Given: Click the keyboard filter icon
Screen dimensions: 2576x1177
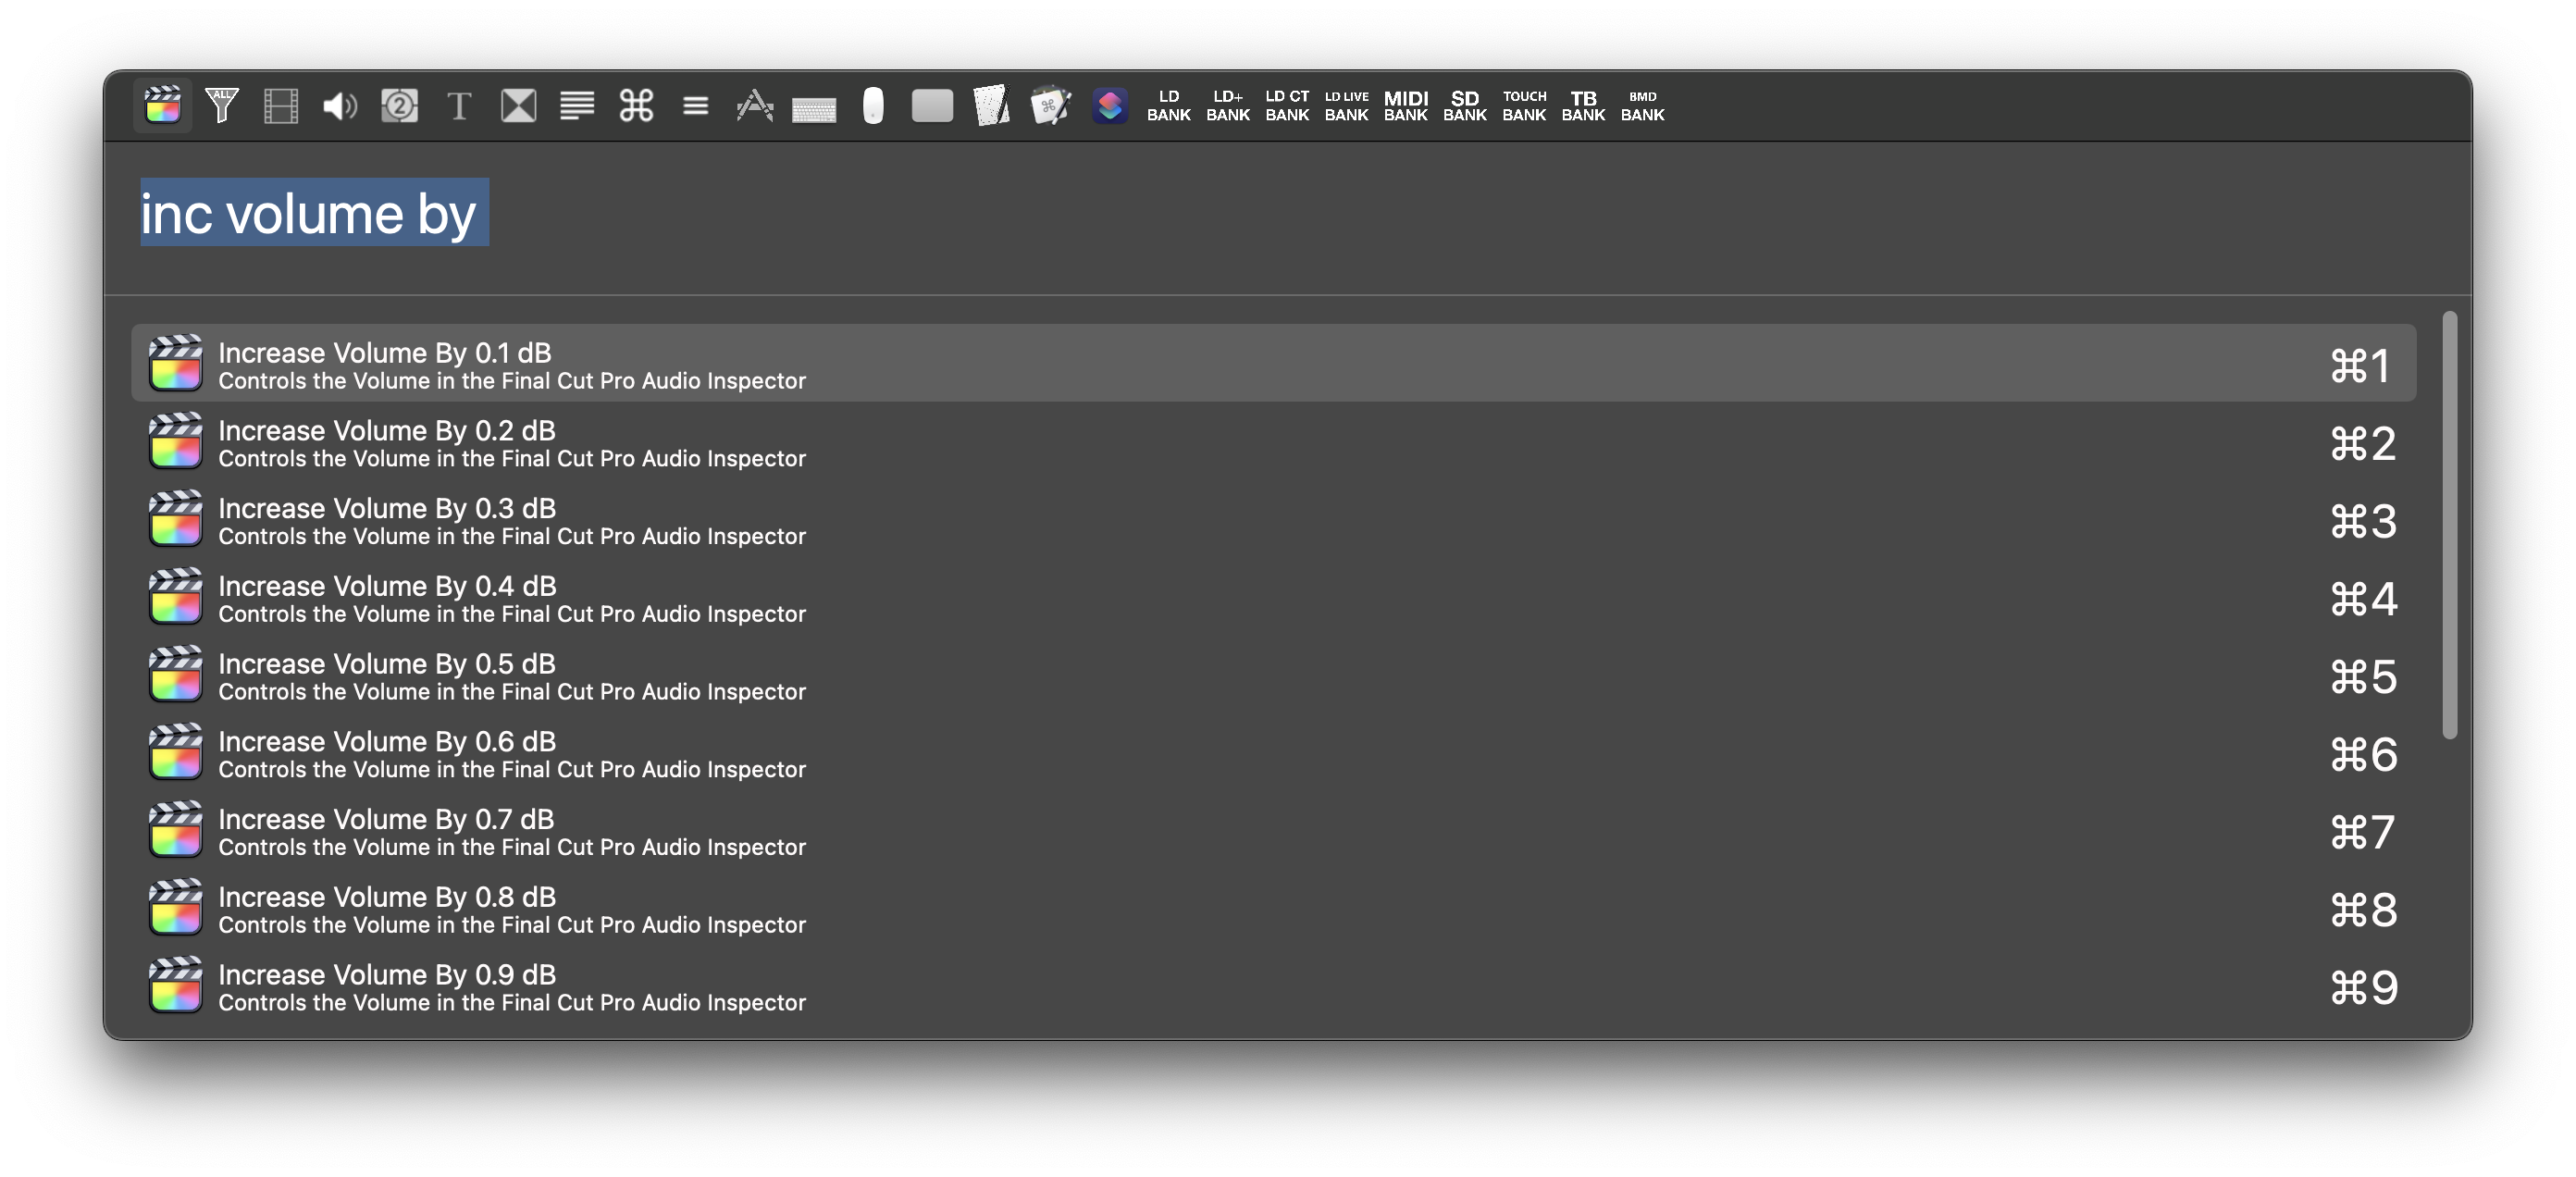Looking at the screenshot, I should point(814,108).
